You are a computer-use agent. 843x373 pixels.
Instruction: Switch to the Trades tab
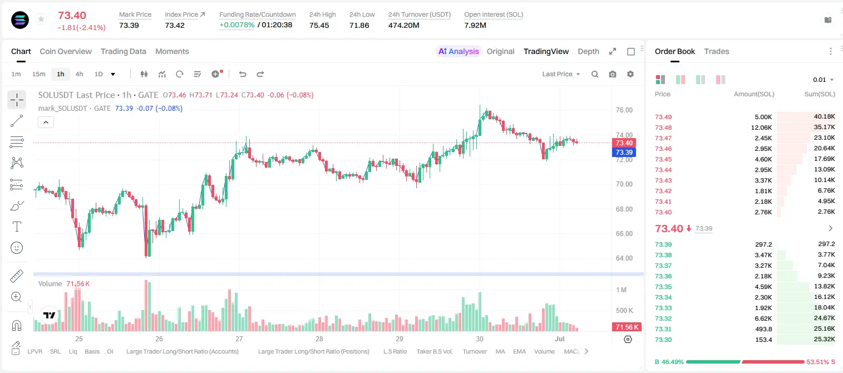[x=717, y=51]
